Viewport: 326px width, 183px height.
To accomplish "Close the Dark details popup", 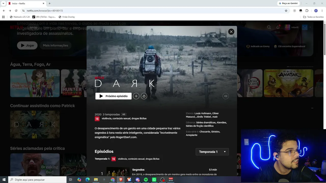I will tap(231, 32).
